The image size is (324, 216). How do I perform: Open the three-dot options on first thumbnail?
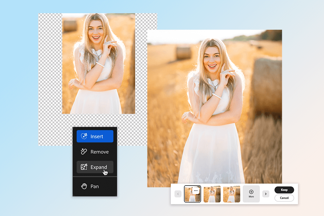(x=196, y=191)
